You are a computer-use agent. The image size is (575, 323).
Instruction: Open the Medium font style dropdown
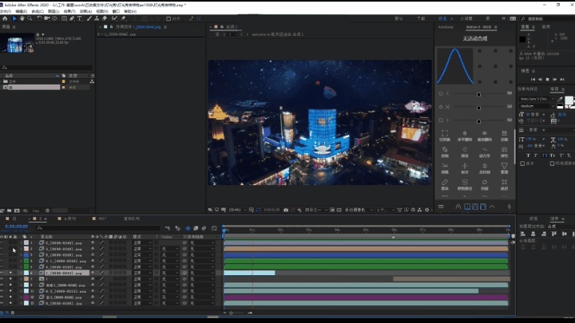click(537, 106)
